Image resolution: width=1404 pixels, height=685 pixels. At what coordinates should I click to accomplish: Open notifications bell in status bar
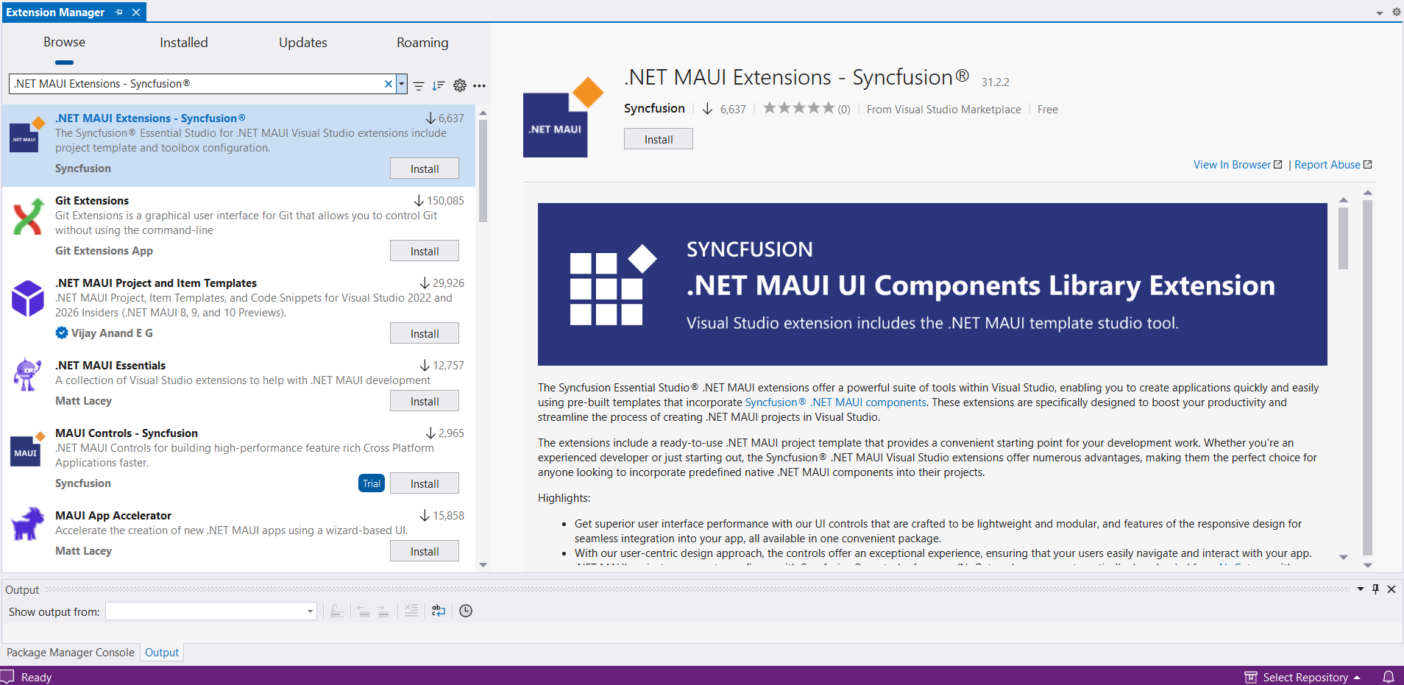pos(1389,677)
